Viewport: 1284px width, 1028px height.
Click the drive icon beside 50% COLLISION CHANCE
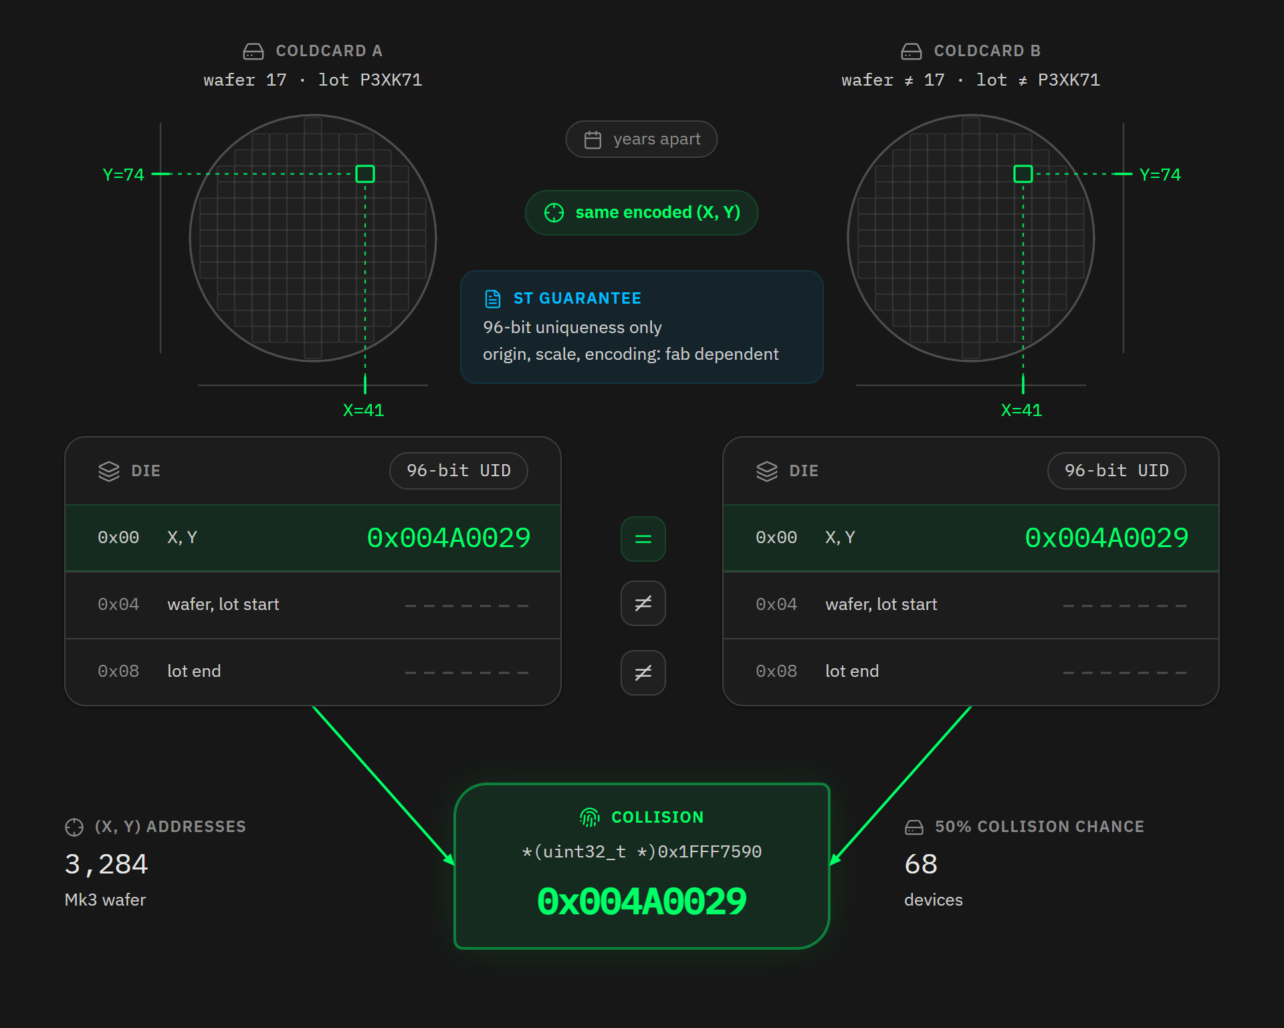(x=914, y=827)
